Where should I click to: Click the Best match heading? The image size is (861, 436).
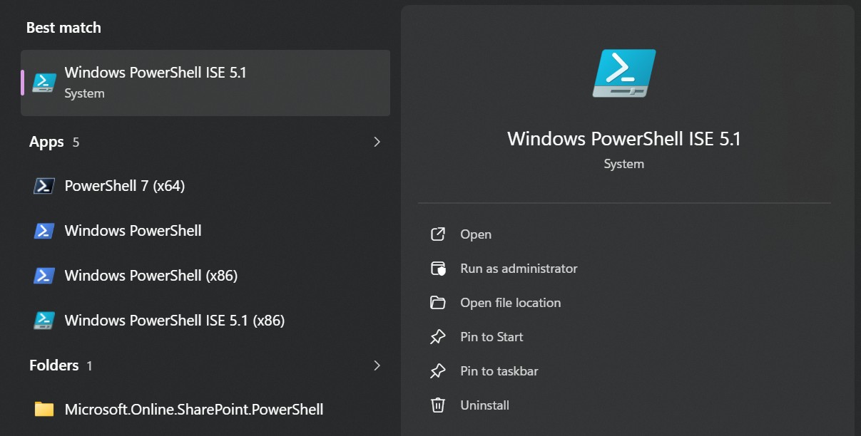[63, 28]
